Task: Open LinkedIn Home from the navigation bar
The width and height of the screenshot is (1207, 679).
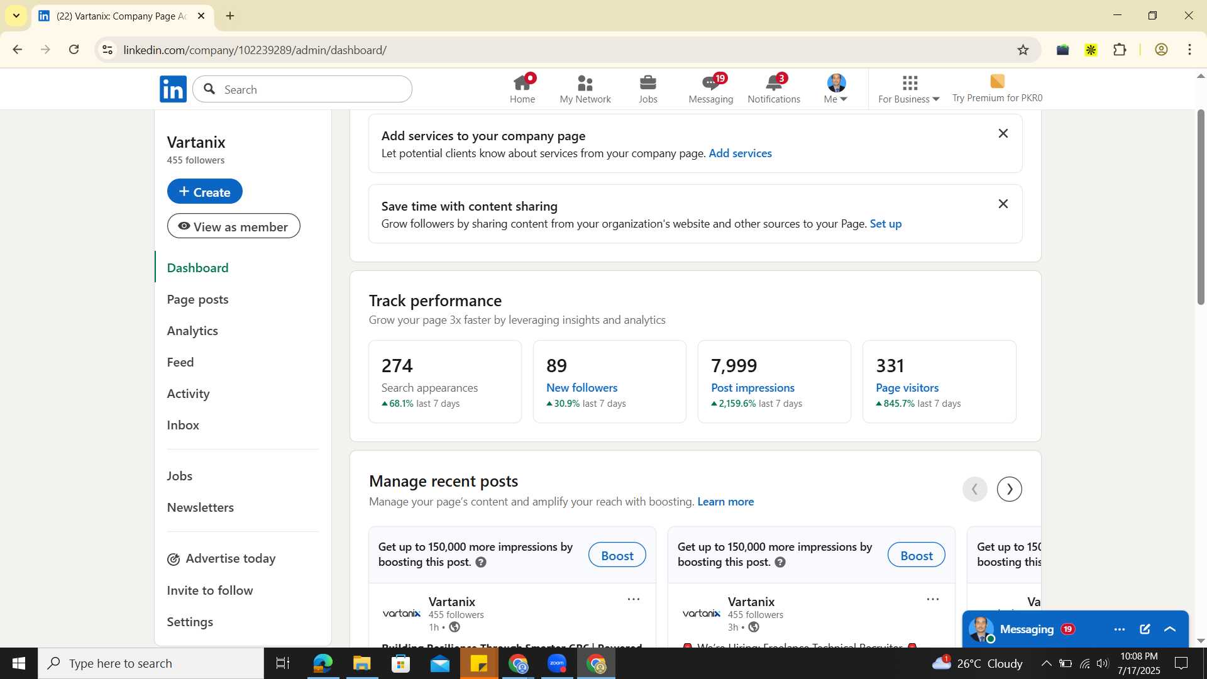Action: click(x=522, y=89)
